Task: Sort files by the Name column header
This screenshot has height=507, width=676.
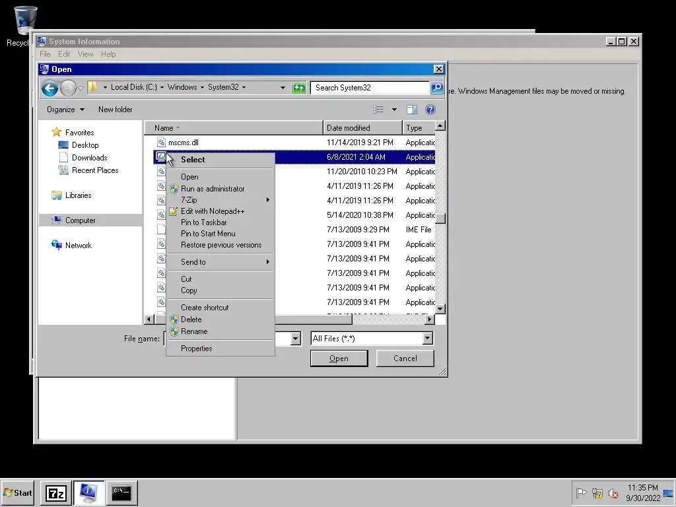Action: pyautogui.click(x=233, y=128)
